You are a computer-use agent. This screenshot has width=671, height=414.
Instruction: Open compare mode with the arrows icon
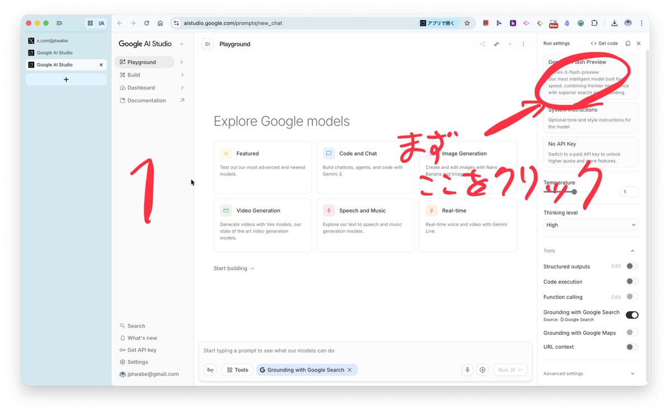click(x=496, y=44)
